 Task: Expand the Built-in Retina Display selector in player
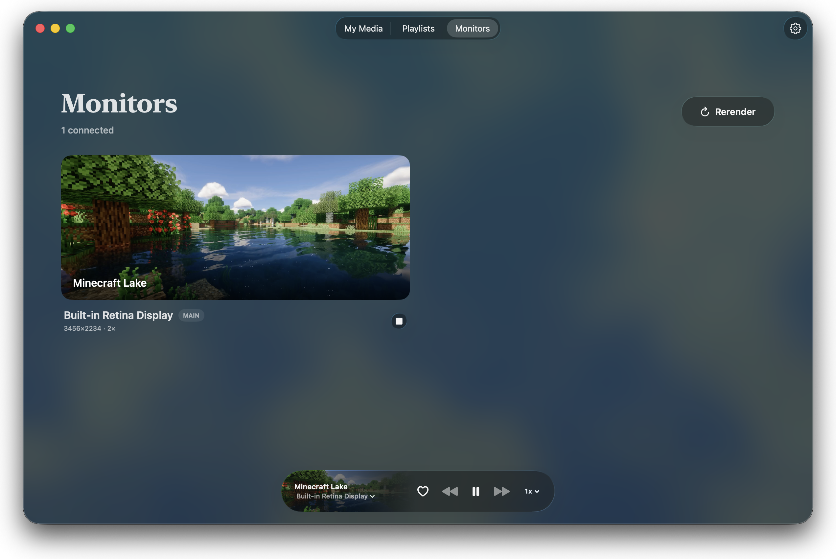click(335, 496)
